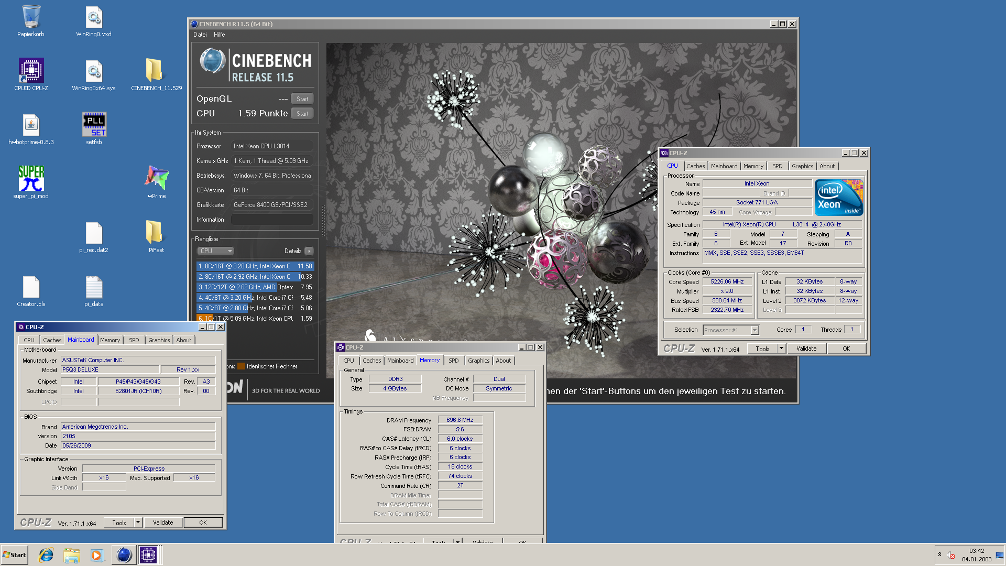
Task: Select the pi_rec.dat2 file icon
Action: click(94, 237)
